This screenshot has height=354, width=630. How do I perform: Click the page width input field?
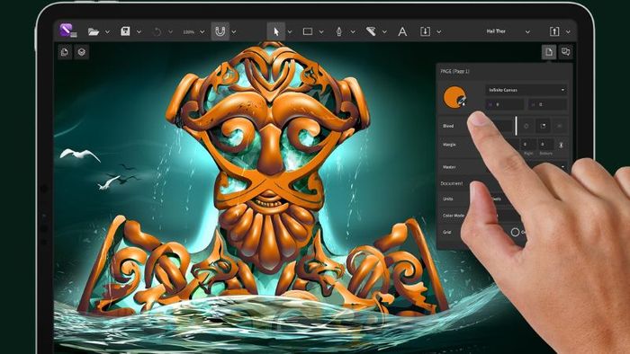[x=505, y=104]
